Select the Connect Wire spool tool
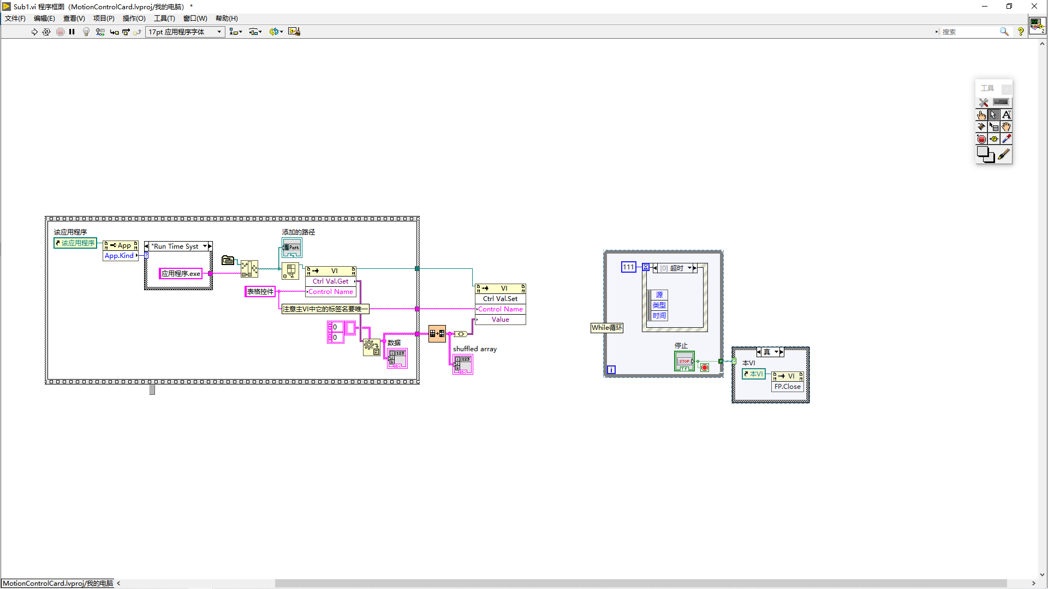Image resolution: width=1048 pixels, height=589 pixels. tap(981, 127)
